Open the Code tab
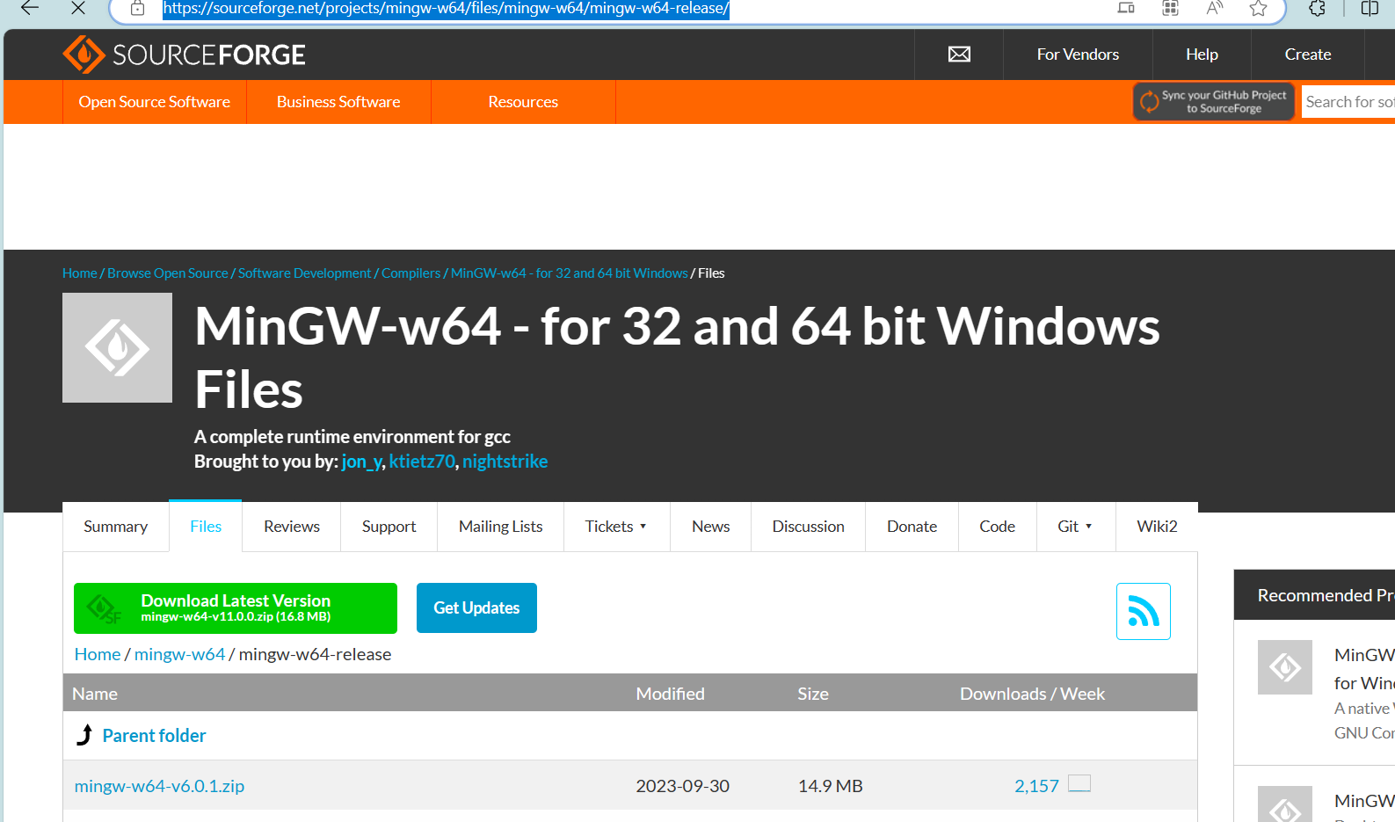 (x=998, y=527)
